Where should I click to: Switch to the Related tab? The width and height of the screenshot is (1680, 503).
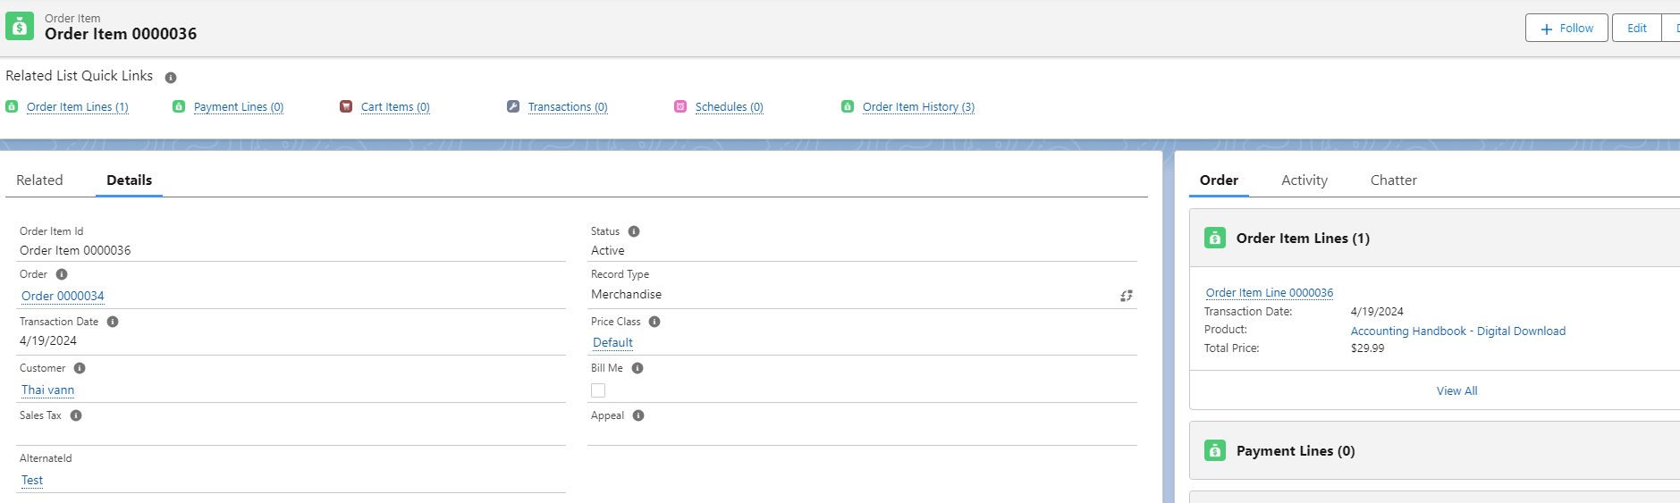pyautogui.click(x=39, y=180)
